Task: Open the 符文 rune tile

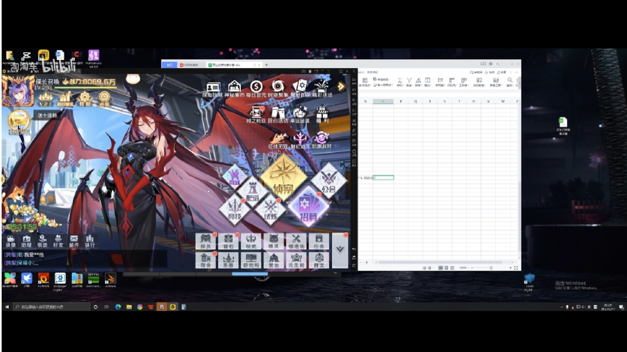Action: 319,260
